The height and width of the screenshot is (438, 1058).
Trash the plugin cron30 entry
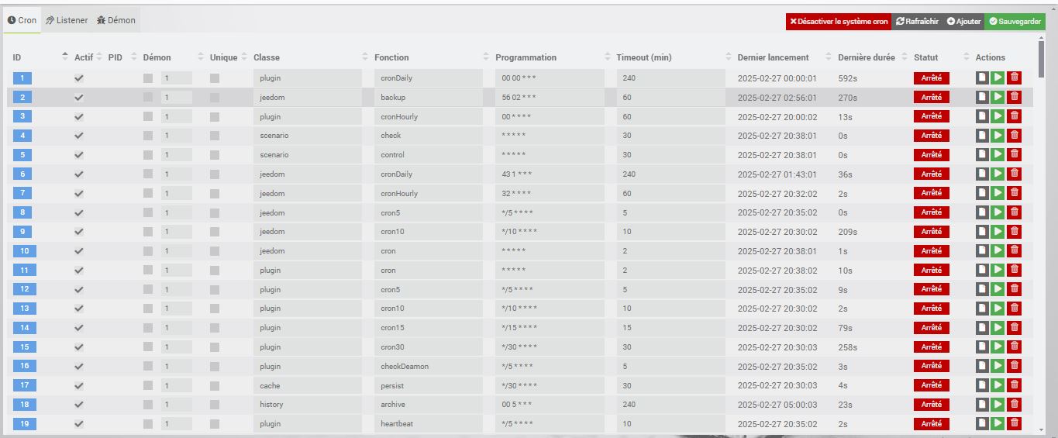(1015, 347)
